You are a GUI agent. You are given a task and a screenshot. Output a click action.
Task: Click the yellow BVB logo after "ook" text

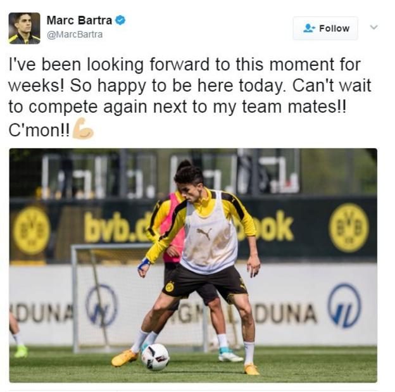(x=349, y=228)
